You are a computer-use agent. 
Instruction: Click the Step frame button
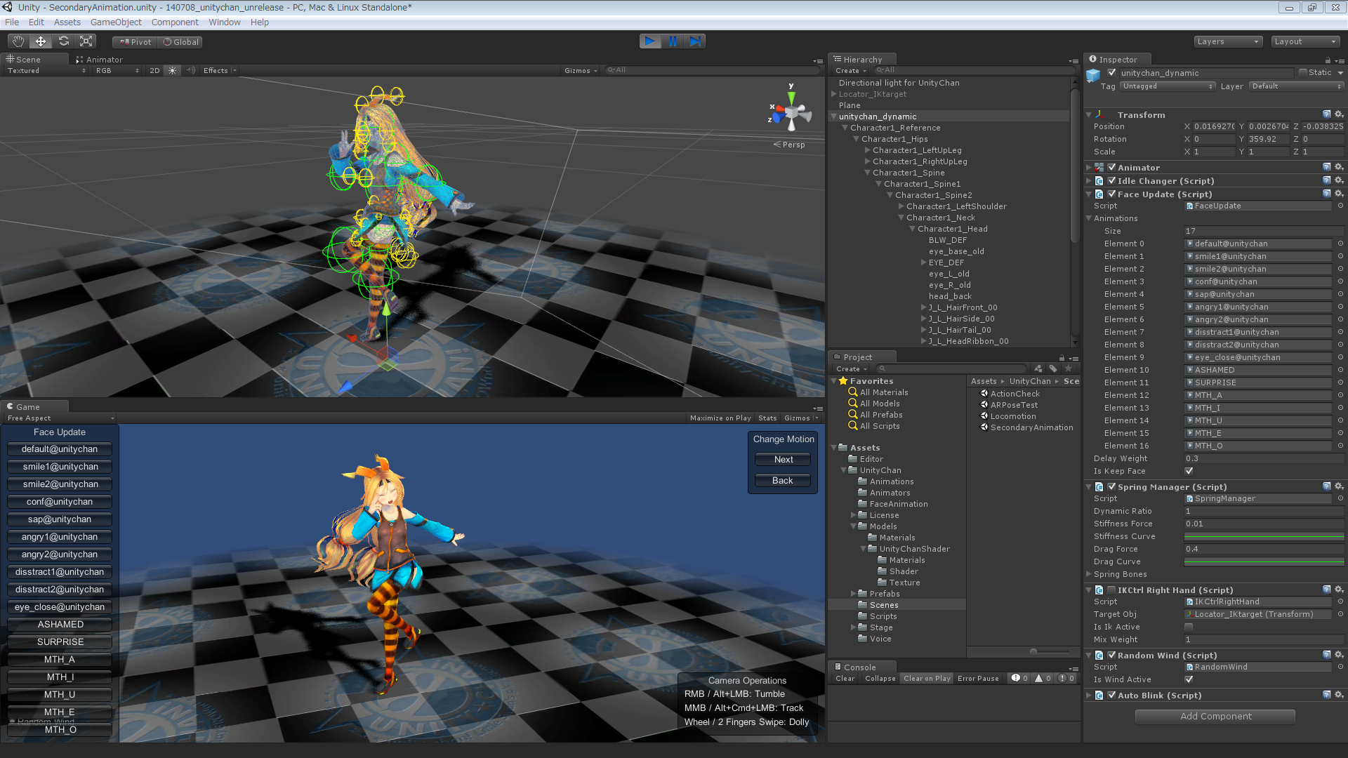click(x=695, y=41)
